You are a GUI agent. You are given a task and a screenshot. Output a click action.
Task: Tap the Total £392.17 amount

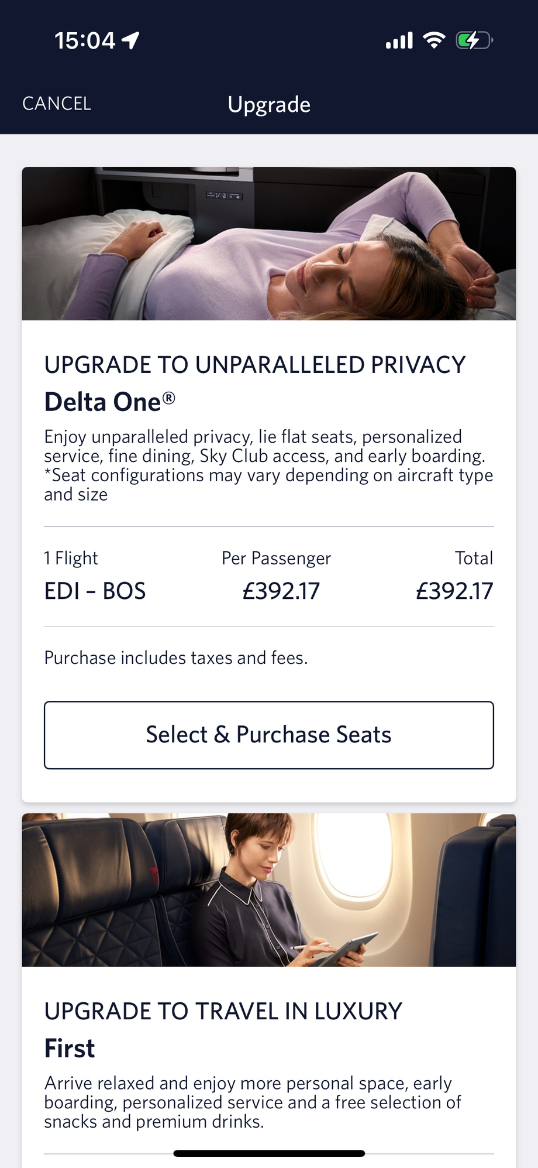(454, 591)
